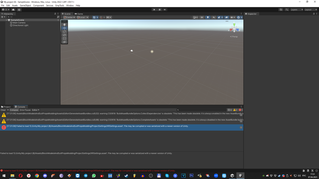Screen dimensions: 319x179
Task: Select Main Camera in Hierarchy
Action: pos(19,23)
